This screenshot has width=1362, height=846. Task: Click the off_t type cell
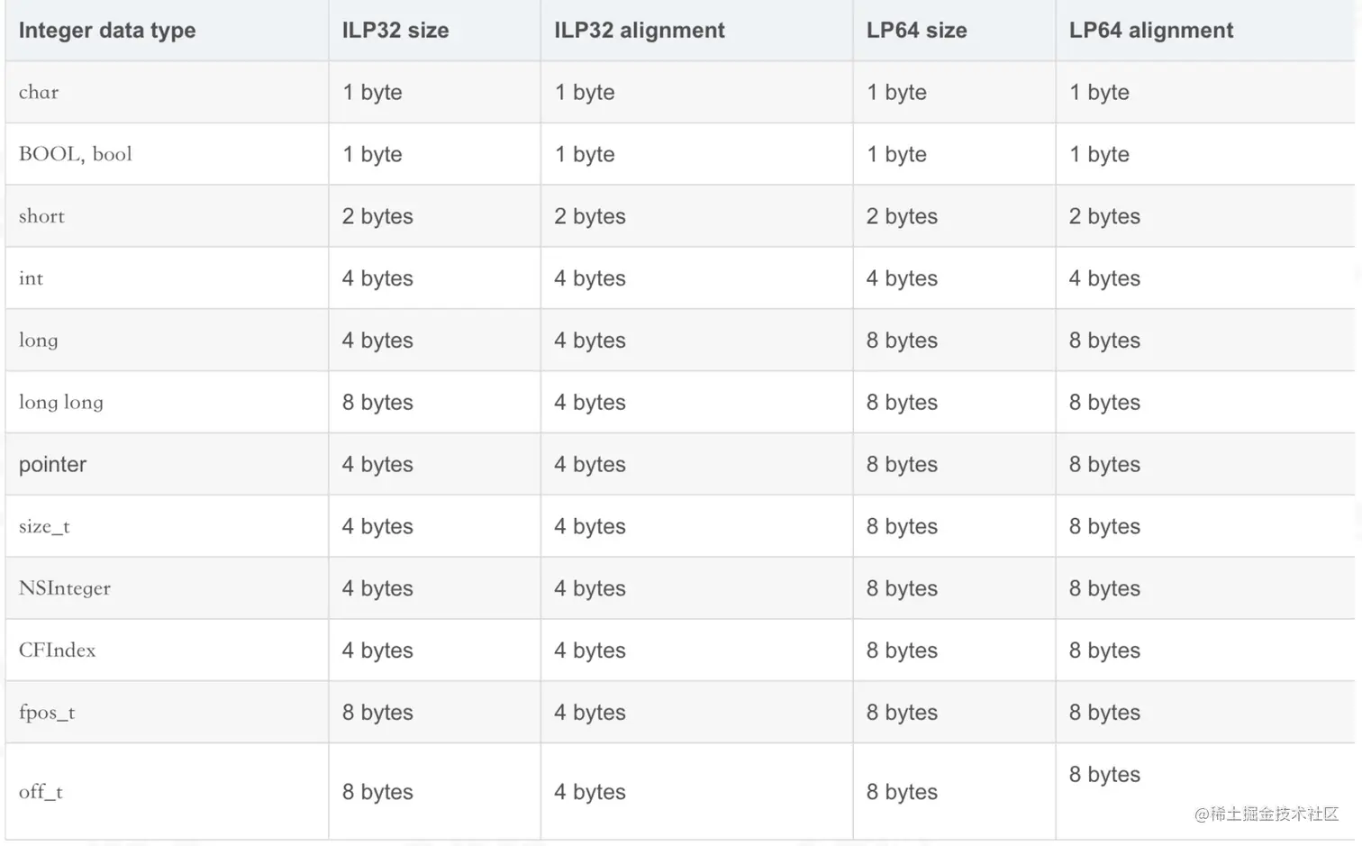pos(41,792)
